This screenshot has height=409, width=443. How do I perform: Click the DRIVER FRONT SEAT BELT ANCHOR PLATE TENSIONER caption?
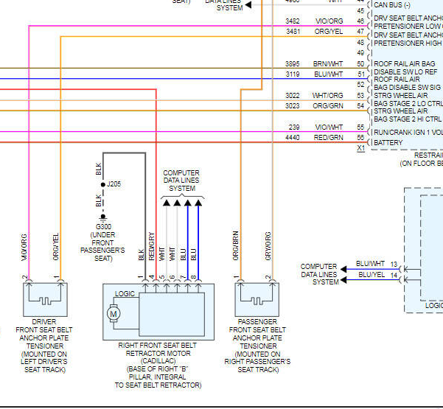[x=44, y=346]
